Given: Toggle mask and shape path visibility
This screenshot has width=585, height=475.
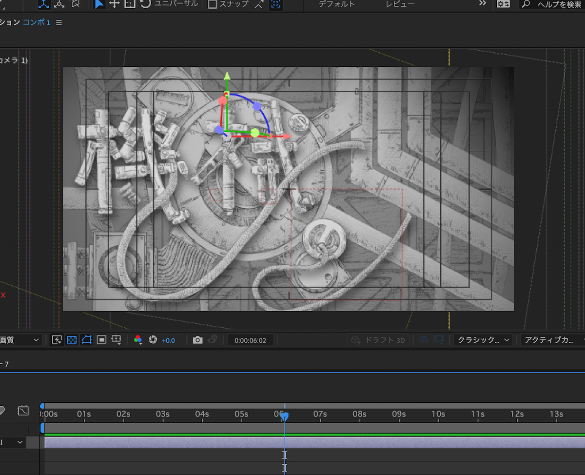Looking at the screenshot, I should pos(87,340).
